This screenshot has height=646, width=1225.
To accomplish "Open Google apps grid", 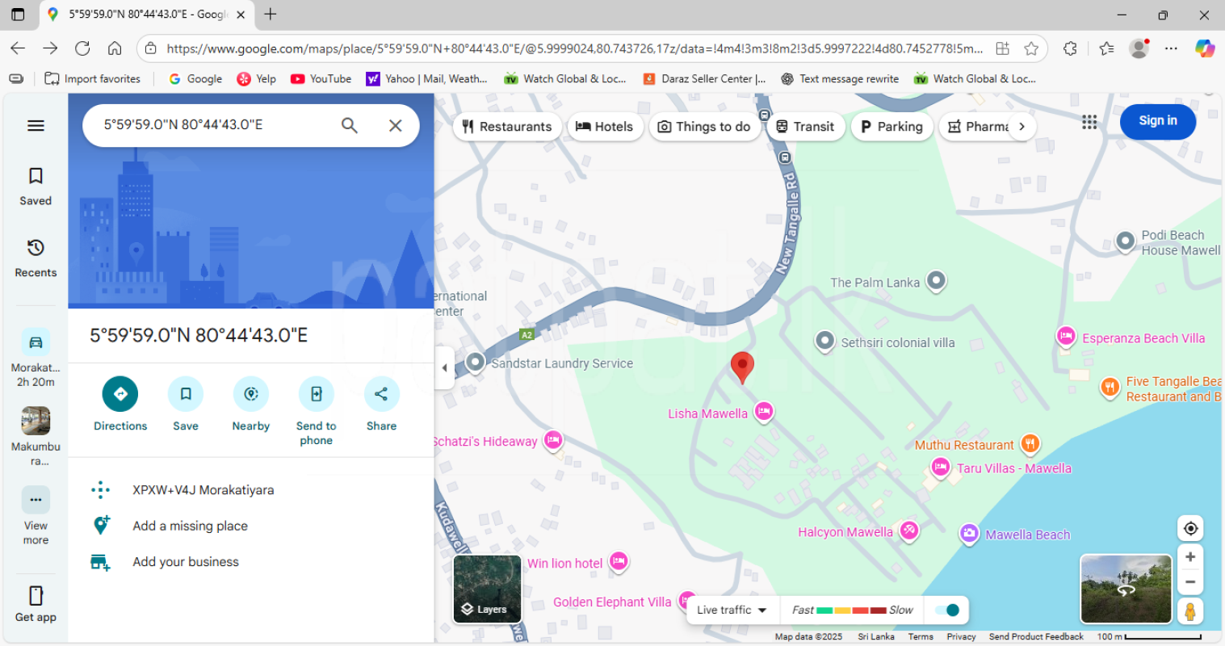I will [x=1089, y=122].
